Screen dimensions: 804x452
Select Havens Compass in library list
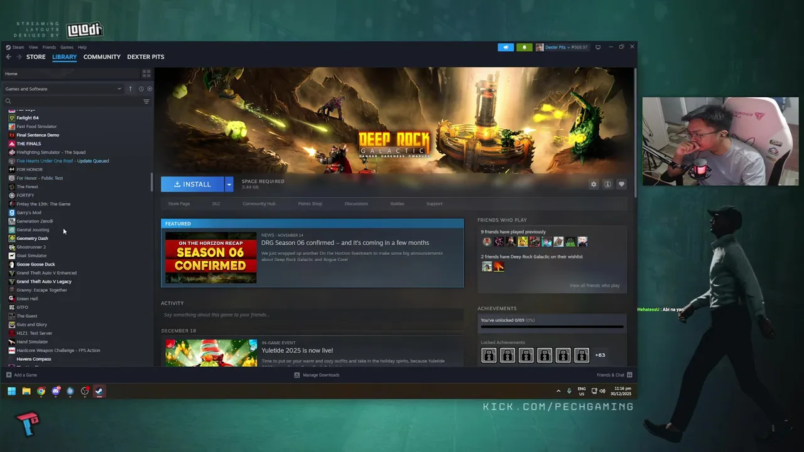click(34, 359)
